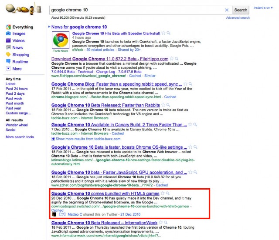Clear the search box with the X icon
The image size is (279, 240).
pyautogui.click(x=227, y=10)
